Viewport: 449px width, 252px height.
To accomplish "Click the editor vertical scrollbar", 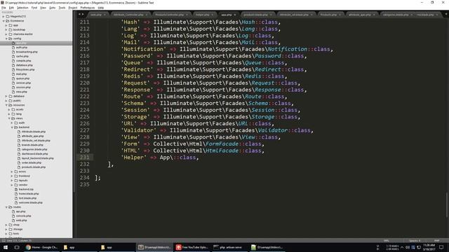I will click(x=446, y=205).
